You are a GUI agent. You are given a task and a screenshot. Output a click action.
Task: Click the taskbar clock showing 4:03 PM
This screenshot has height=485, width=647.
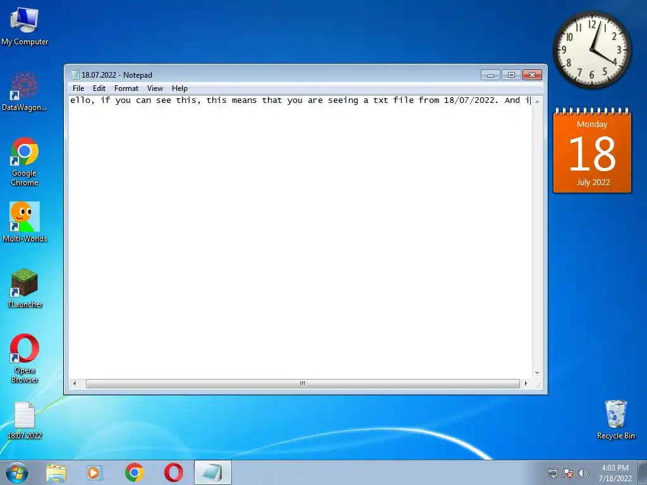615,472
